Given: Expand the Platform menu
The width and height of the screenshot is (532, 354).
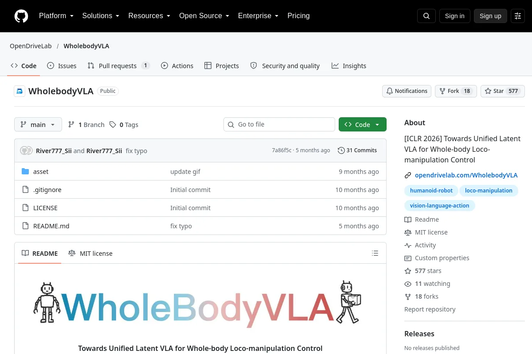Looking at the screenshot, I should pos(56,16).
